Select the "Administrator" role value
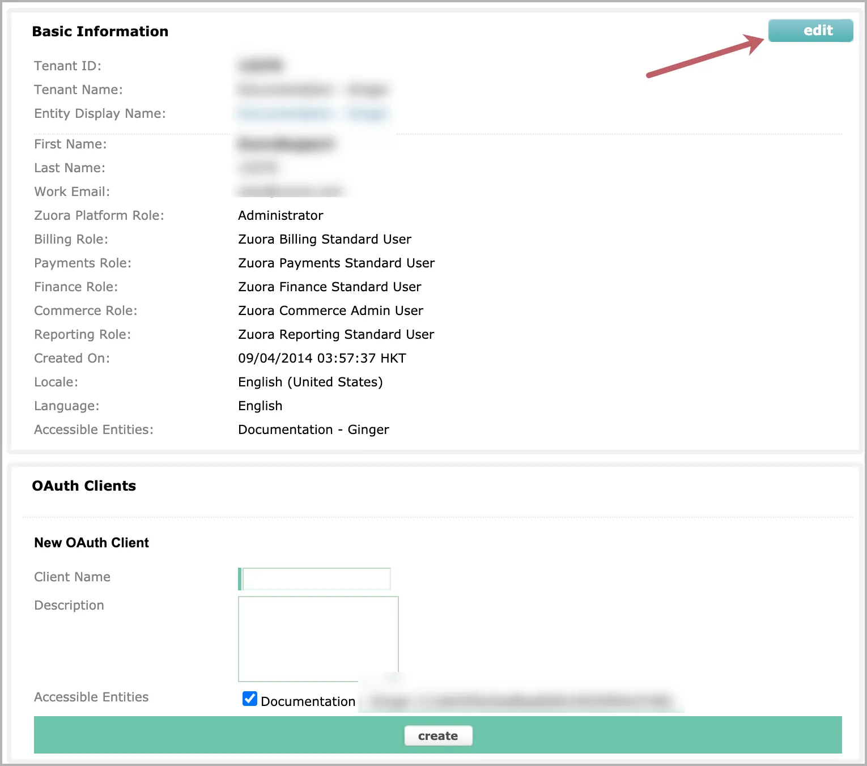The height and width of the screenshot is (766, 867). (280, 215)
